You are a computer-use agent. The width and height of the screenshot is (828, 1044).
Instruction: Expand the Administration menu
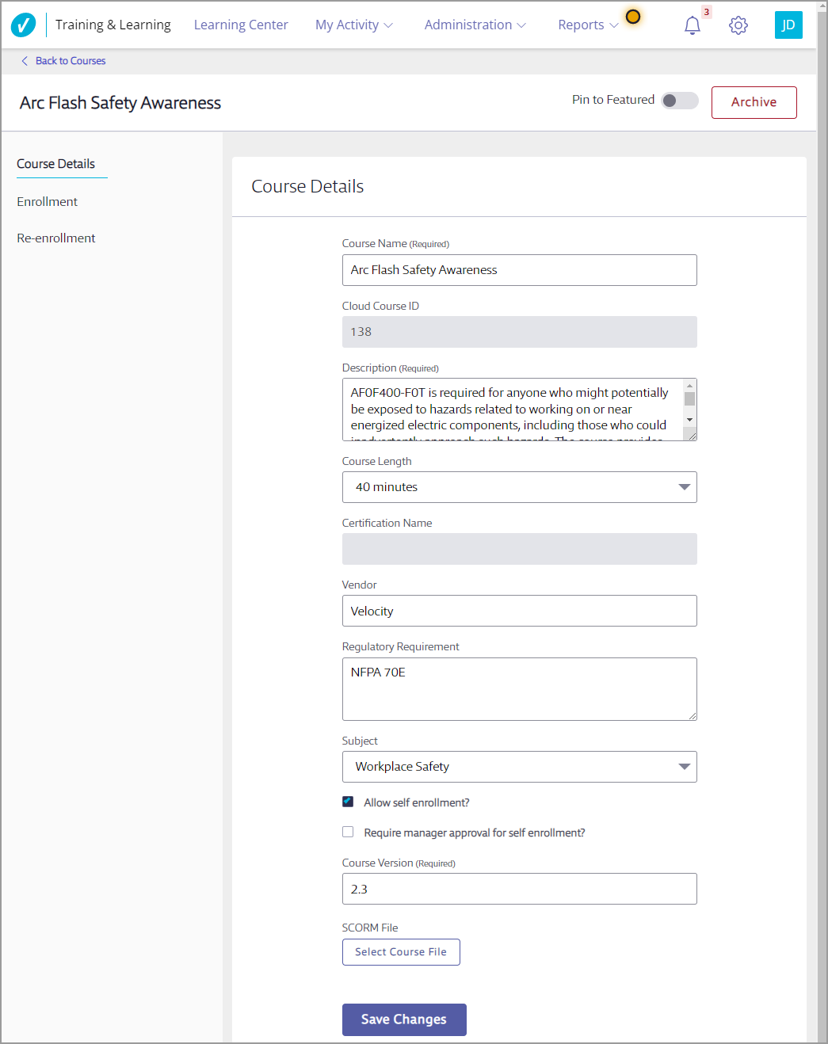tap(475, 25)
